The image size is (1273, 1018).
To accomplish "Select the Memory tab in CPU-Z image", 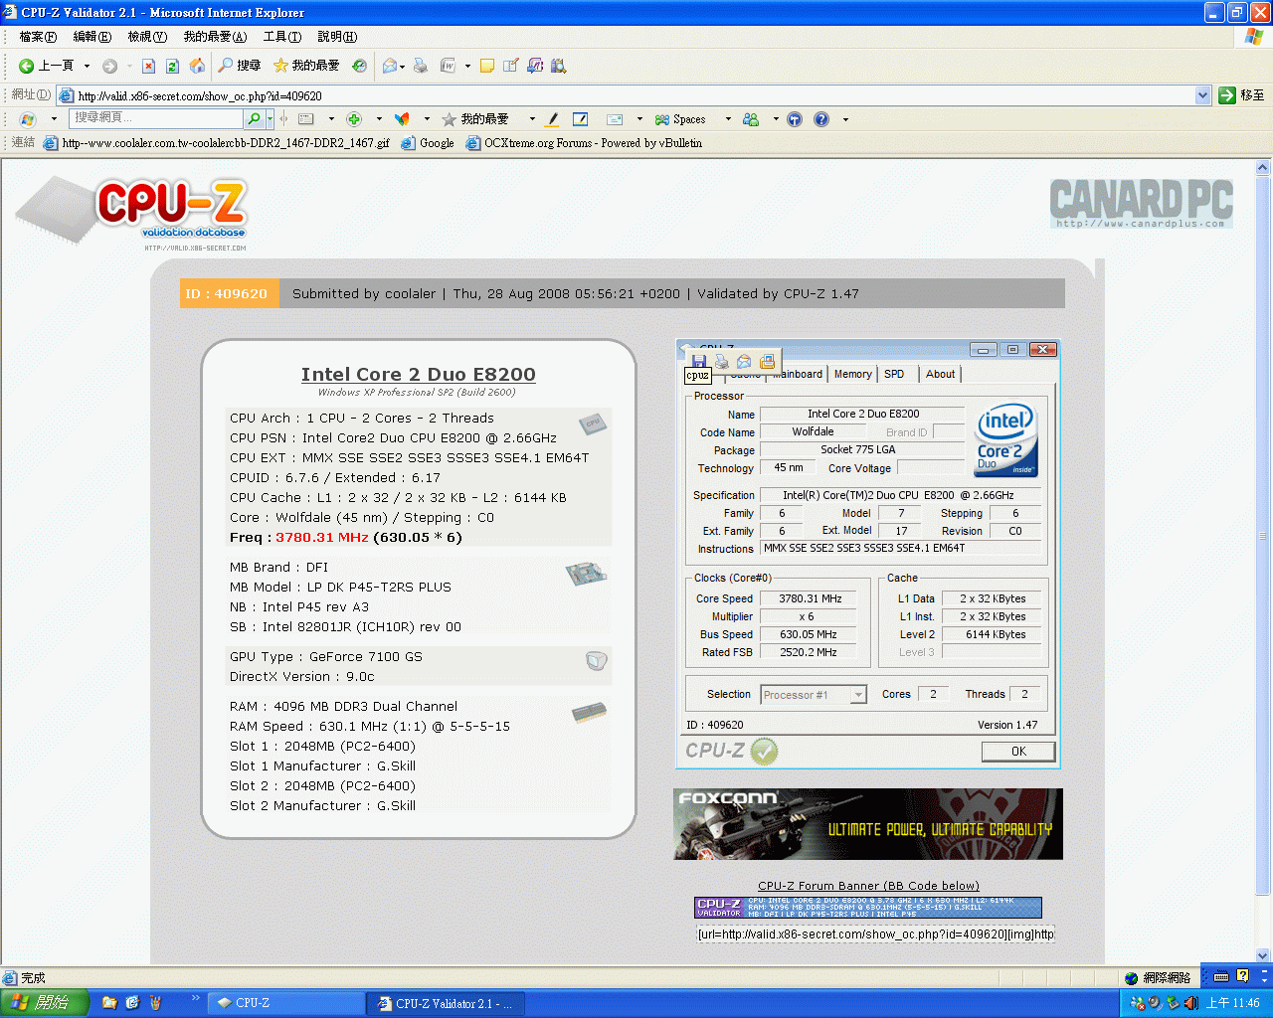I will (x=852, y=374).
